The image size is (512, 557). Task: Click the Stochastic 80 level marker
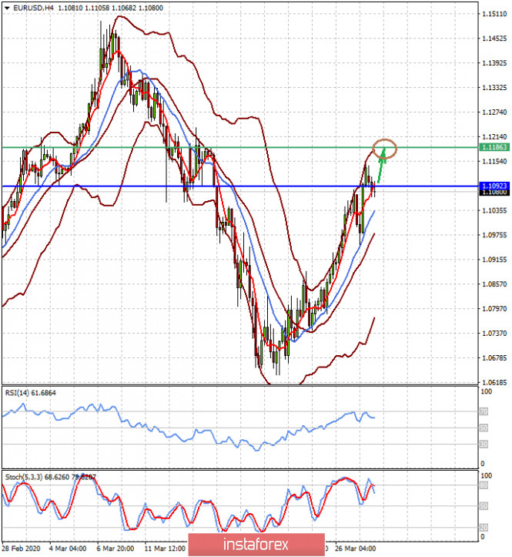pyautogui.click(x=483, y=486)
